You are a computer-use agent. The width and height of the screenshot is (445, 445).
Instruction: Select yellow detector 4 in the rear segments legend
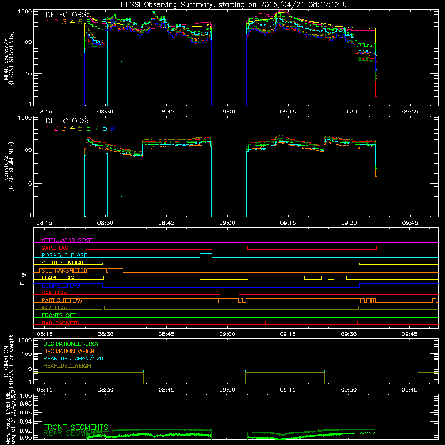click(72, 128)
